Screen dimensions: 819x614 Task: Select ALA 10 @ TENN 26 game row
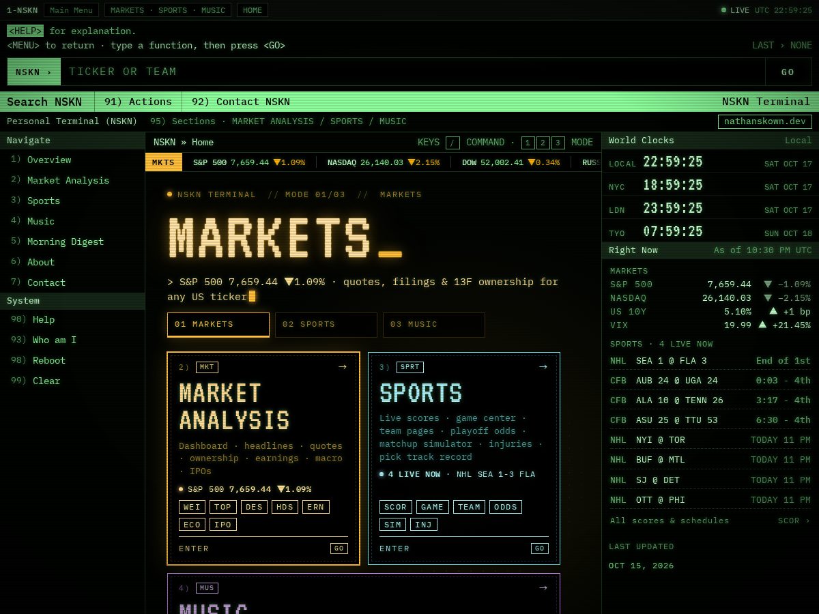pos(710,400)
